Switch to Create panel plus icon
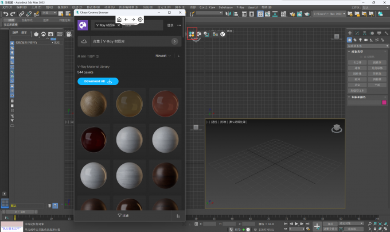The image size is (390, 232). (x=350, y=33)
